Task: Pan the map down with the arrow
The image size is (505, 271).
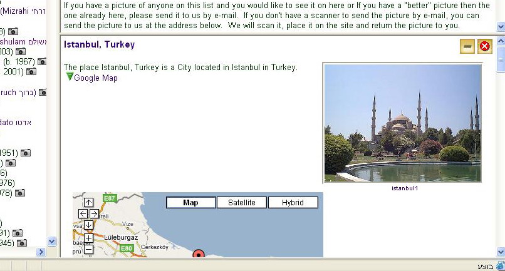Action: click(x=88, y=225)
